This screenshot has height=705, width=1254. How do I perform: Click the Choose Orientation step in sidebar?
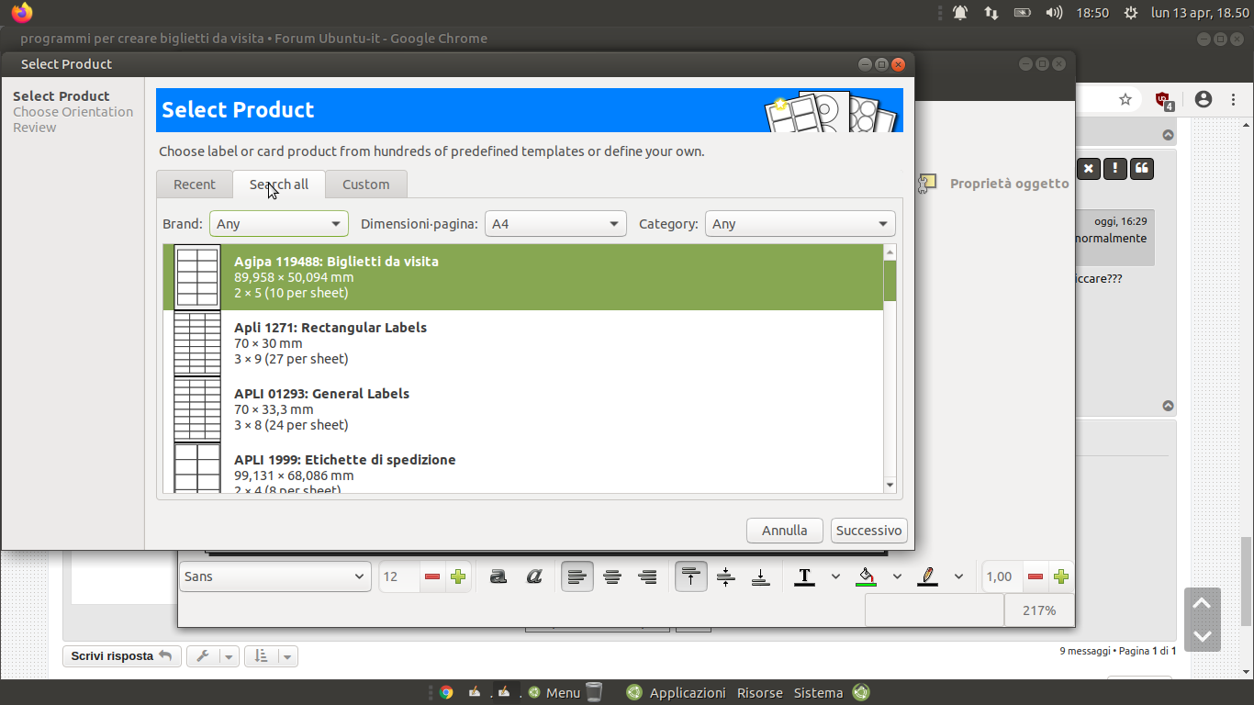coord(73,112)
